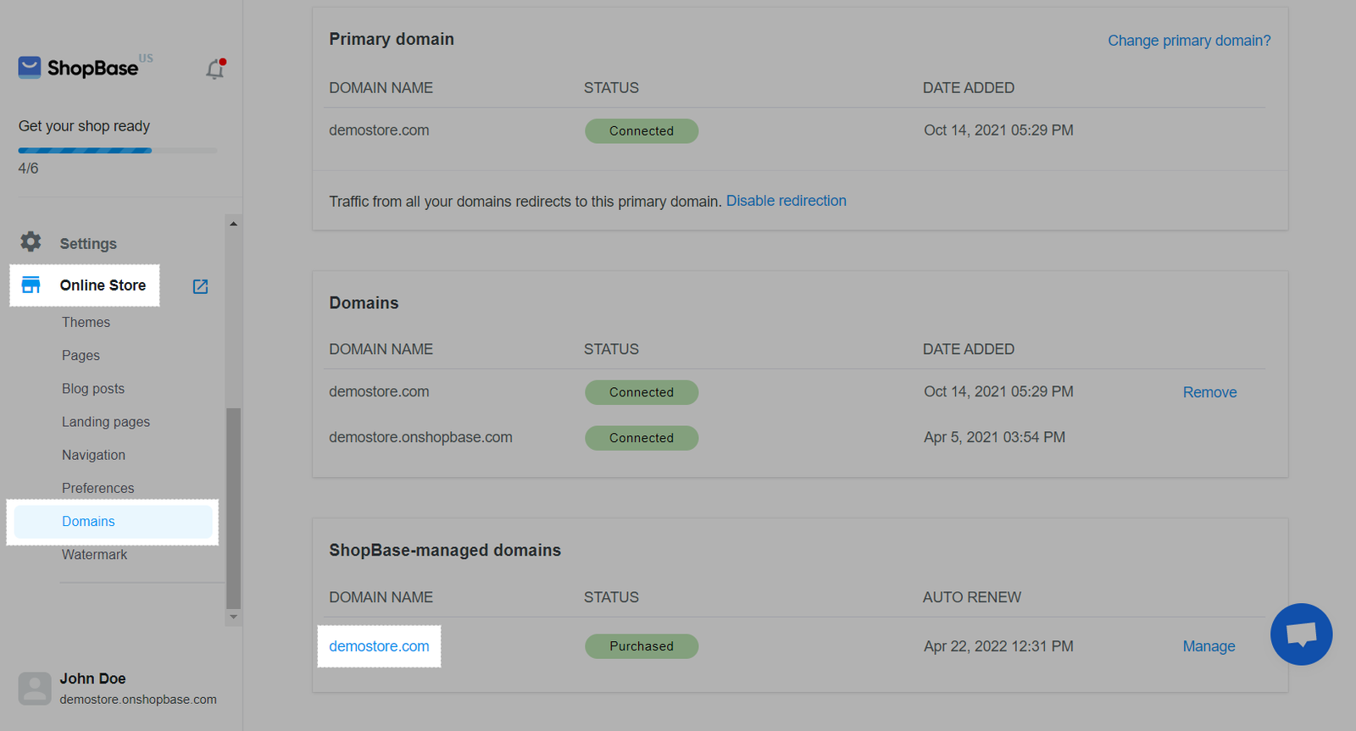Viewport: 1356px width, 731px height.
Task: Open the Settings gear icon
Action: point(31,242)
